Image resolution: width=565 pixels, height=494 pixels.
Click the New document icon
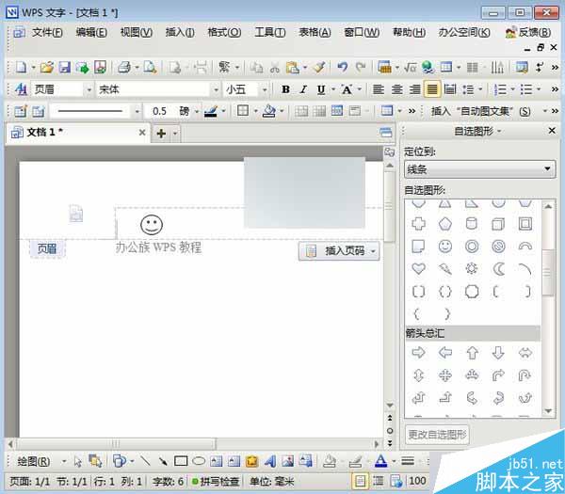point(22,68)
